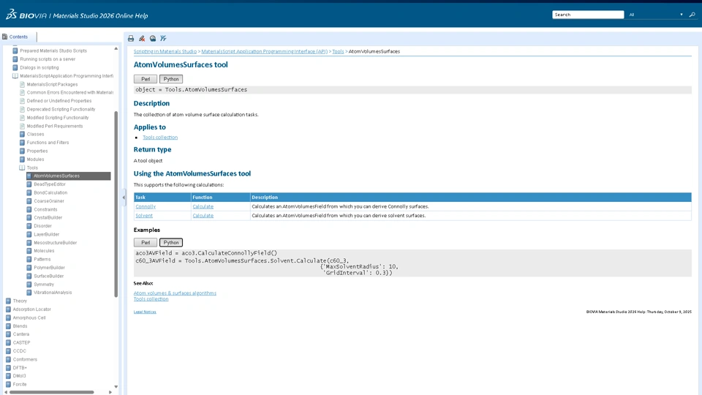The width and height of the screenshot is (702, 395).
Task: Click the Search input field
Action: tap(588, 15)
